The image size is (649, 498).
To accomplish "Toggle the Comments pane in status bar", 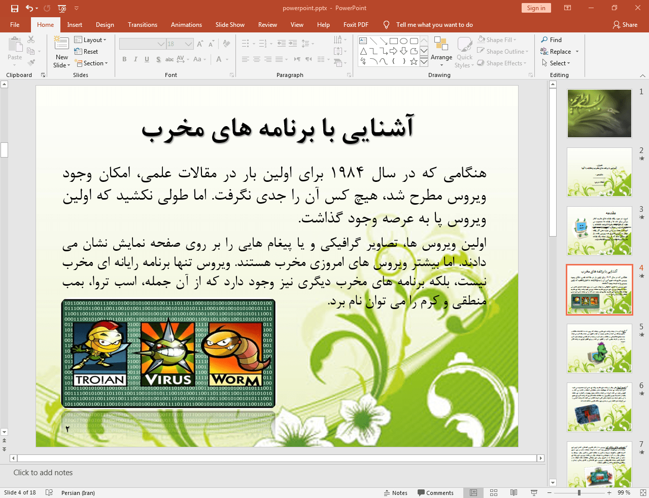I will (x=435, y=492).
